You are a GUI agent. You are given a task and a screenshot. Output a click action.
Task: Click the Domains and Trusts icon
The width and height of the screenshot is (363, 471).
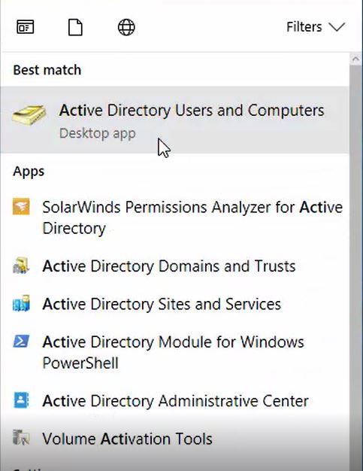(21, 266)
